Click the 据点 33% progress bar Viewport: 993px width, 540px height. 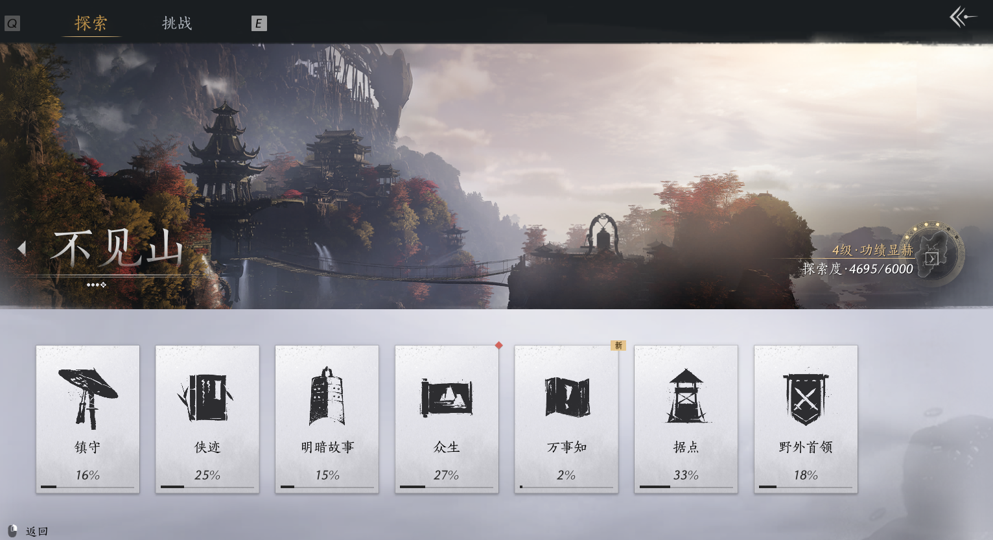[x=686, y=487]
